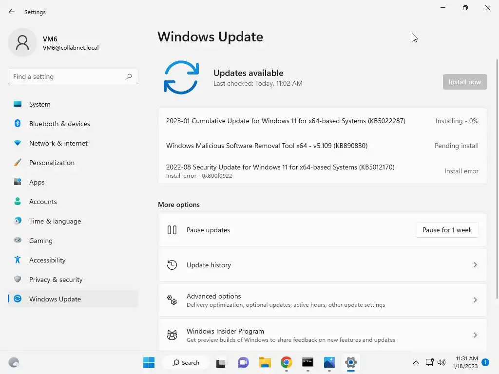
Task: Expand Update history chevron
Action: click(x=475, y=265)
